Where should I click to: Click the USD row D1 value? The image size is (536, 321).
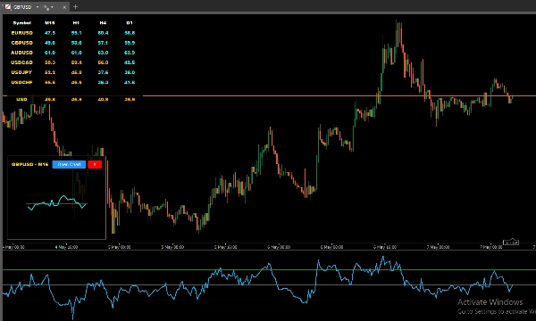point(130,99)
